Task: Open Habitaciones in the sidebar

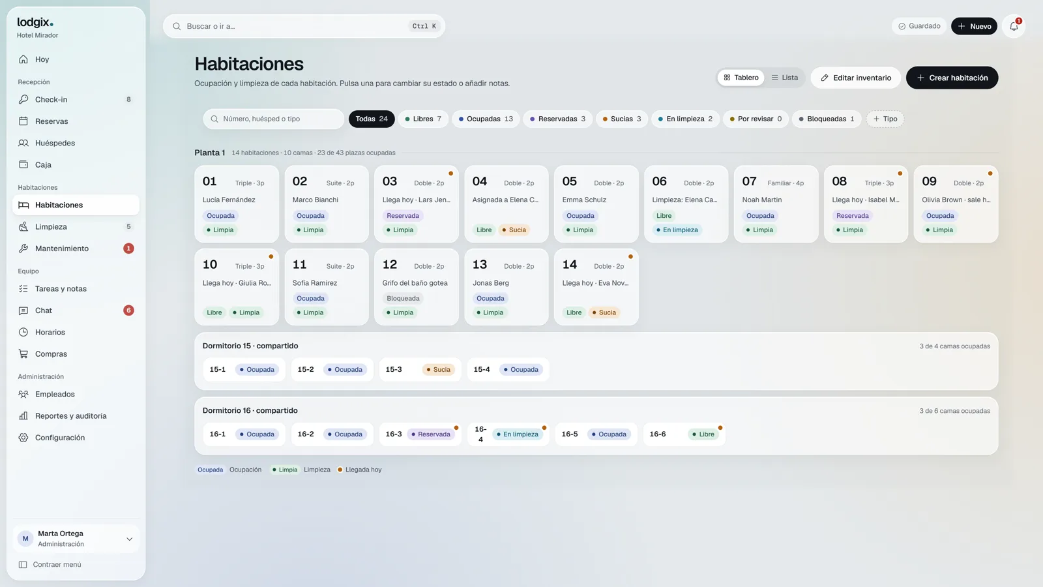Action: (x=76, y=205)
